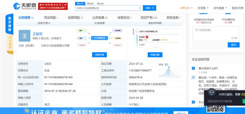Click the 本企业的问答 section heading
245x114 pixels.
[x=201, y=59]
